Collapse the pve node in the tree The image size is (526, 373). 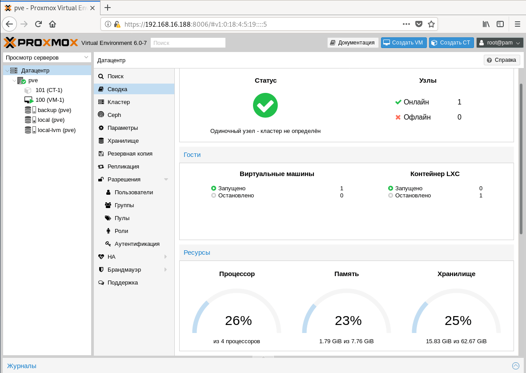click(x=14, y=80)
